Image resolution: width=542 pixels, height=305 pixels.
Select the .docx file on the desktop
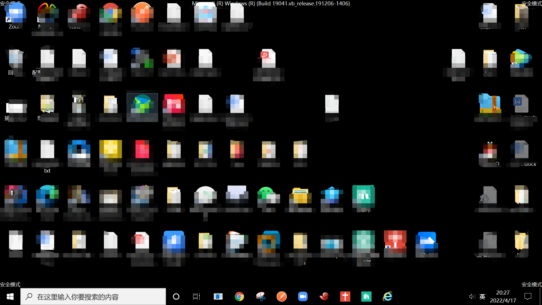point(521,153)
